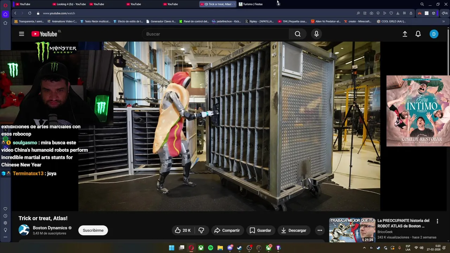Start voice search with microphone icon
The image size is (450, 253).
(316, 34)
